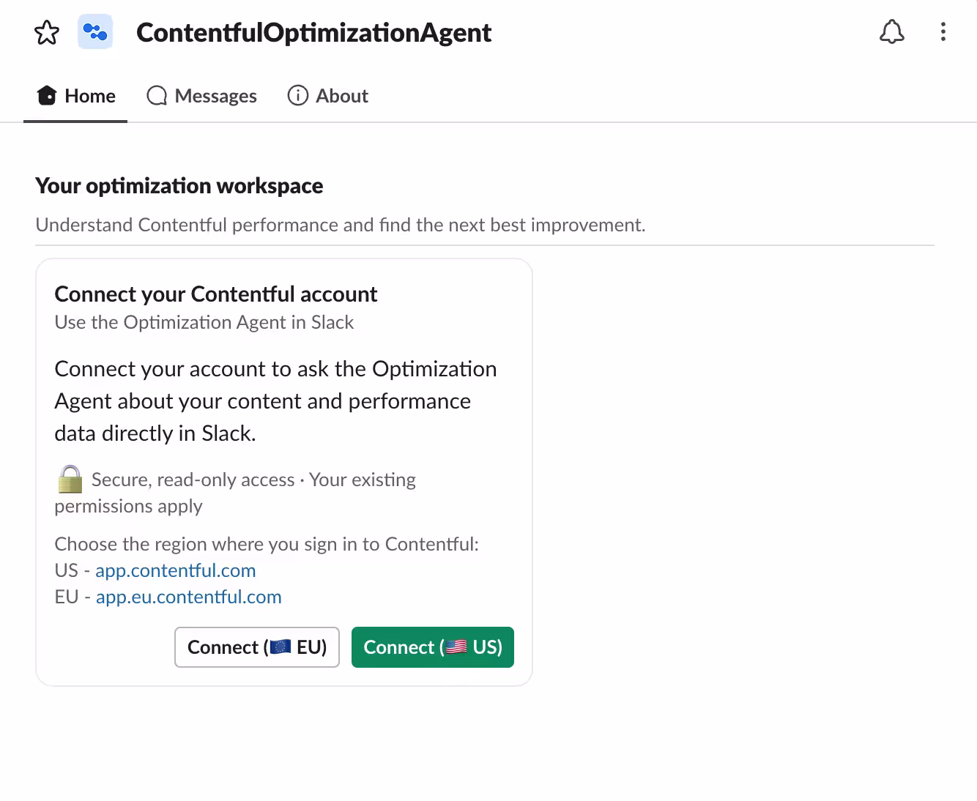Click the ContentfulOptimizationAgent title
The height and width of the screenshot is (801, 977).
[x=313, y=32]
